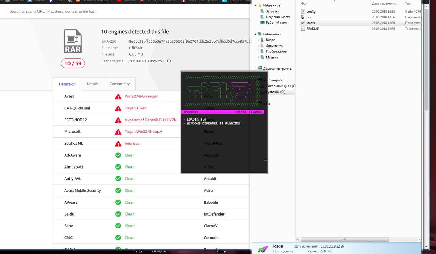This screenshot has height=254, width=436.
Task: Click the Изображения library icon
Action: tap(263, 51)
